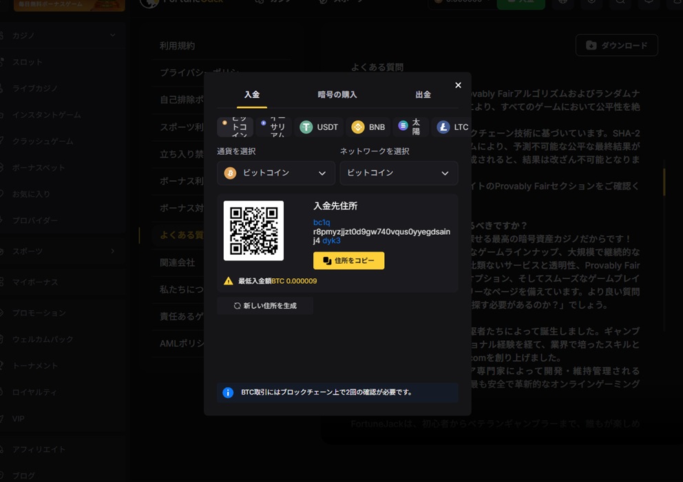This screenshot has height=482, width=683.
Task: Open the AMLポリシー help menu entry
Action: pyautogui.click(x=181, y=344)
